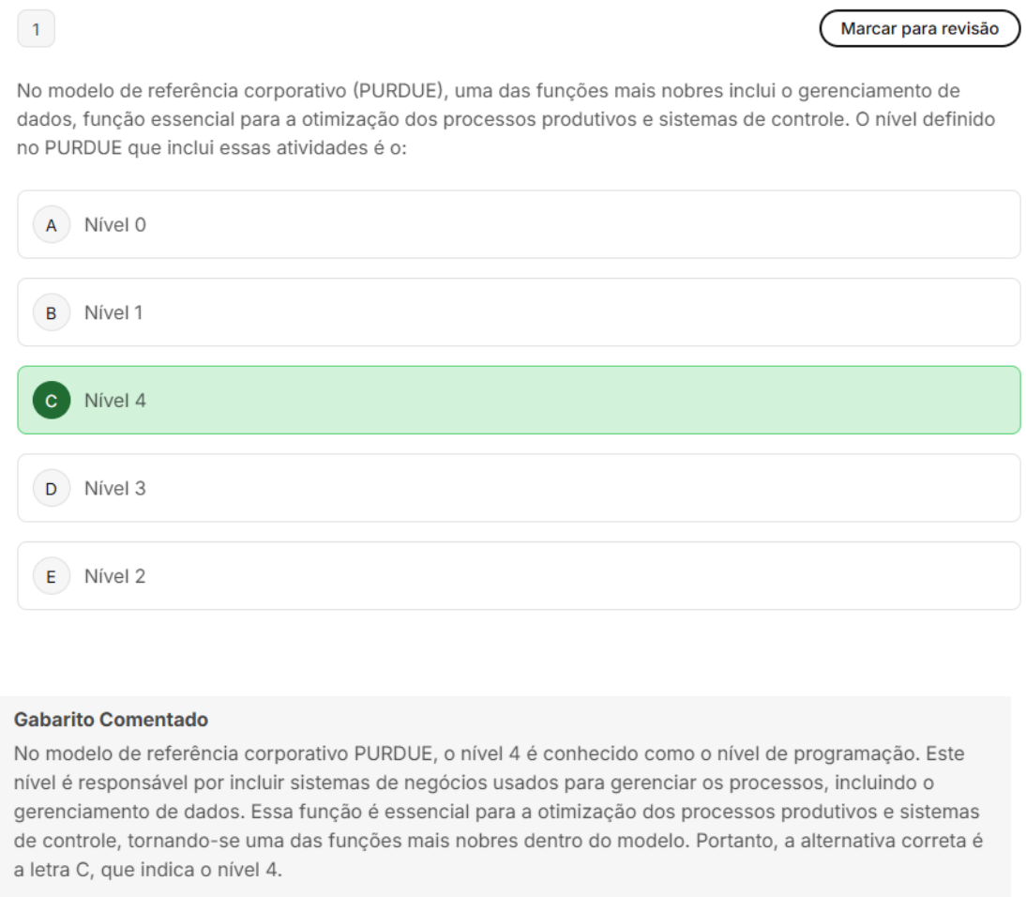Click the Nível 1 label text
Image resolution: width=1026 pixels, height=897 pixels.
point(113,312)
